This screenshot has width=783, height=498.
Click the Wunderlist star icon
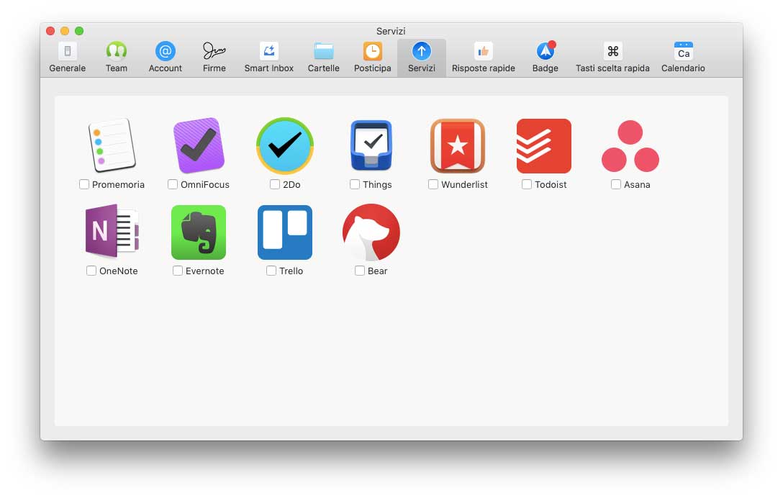[458, 145]
